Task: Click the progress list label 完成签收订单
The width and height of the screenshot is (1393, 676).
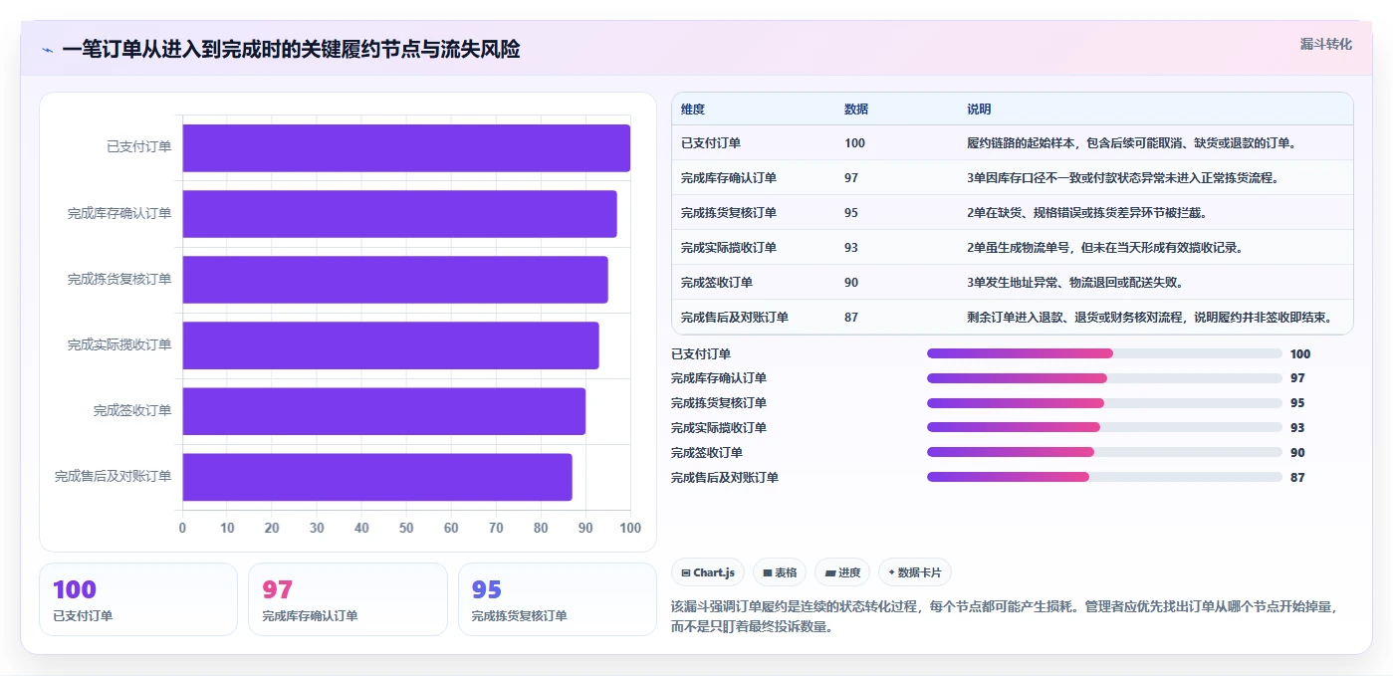Action: click(x=707, y=453)
